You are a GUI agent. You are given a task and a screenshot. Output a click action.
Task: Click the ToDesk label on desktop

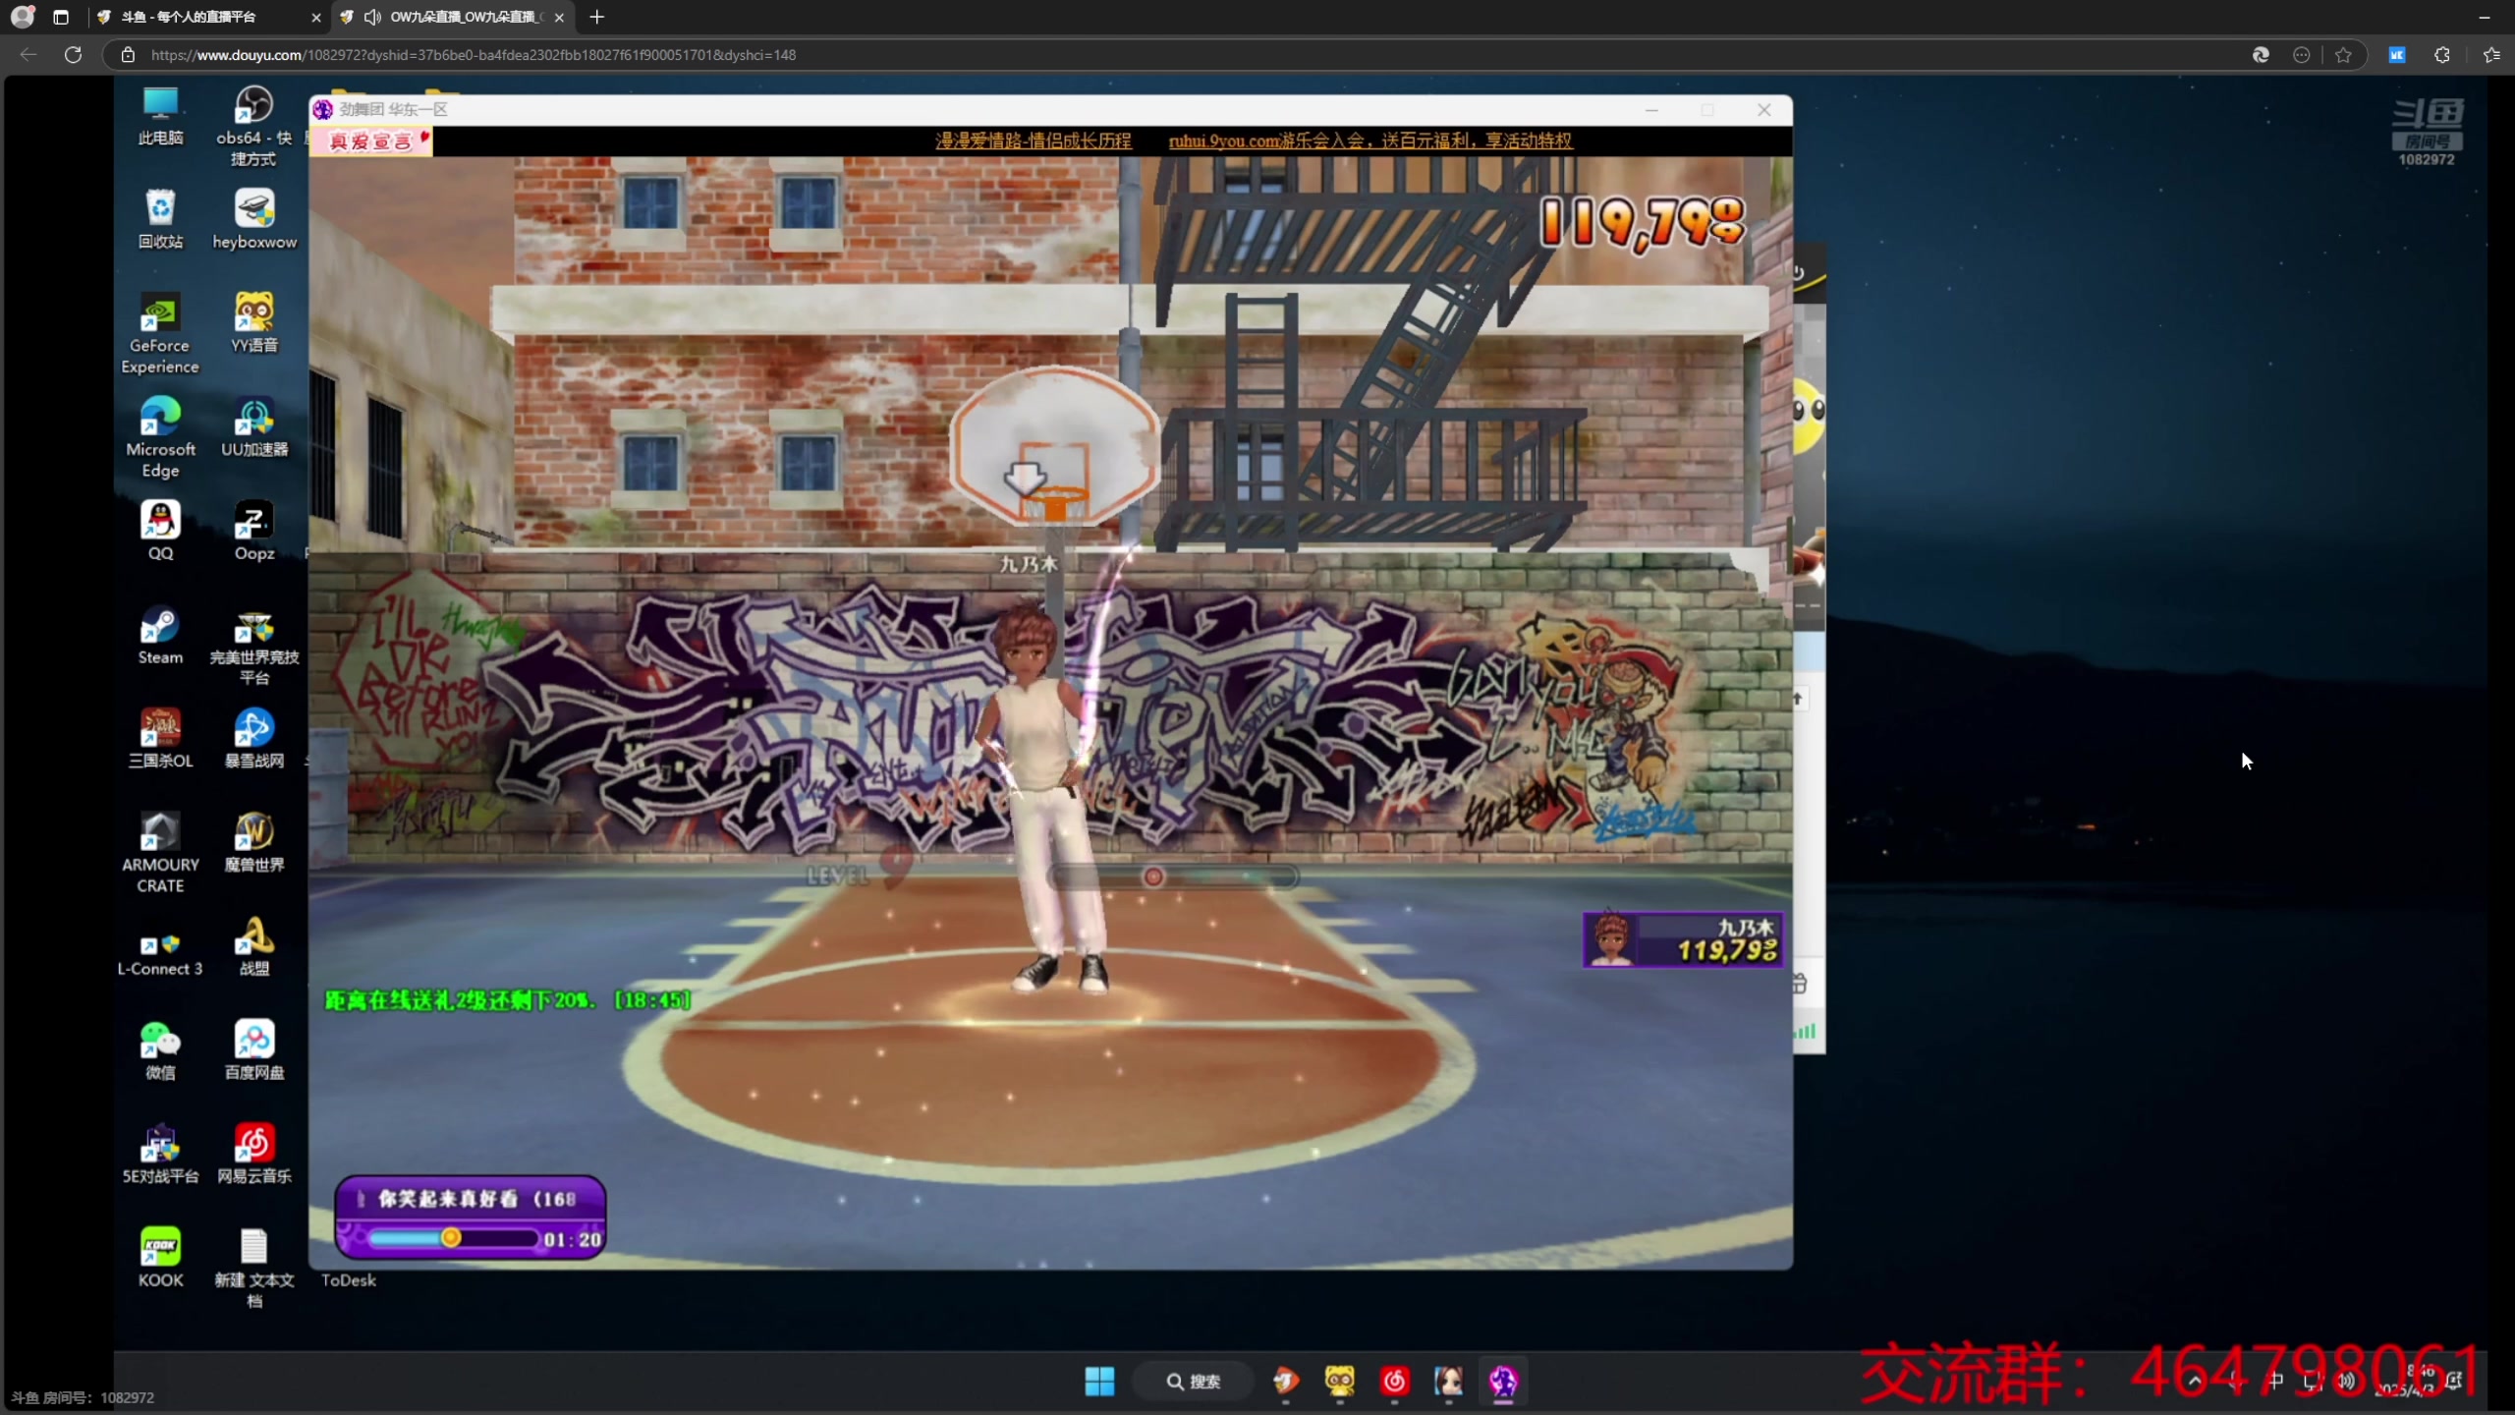coord(349,1280)
